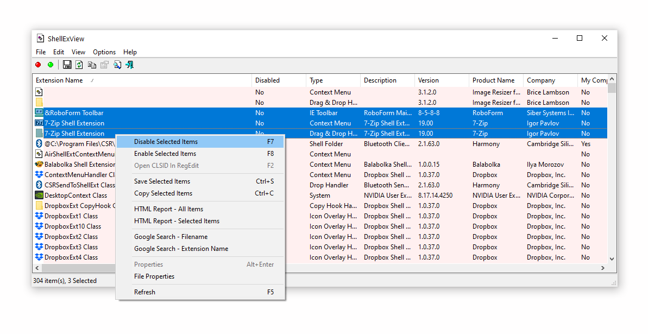Viewport: 648px width, 334px height.
Task: Choose Google Search - Extension Name
Action: 200,249
